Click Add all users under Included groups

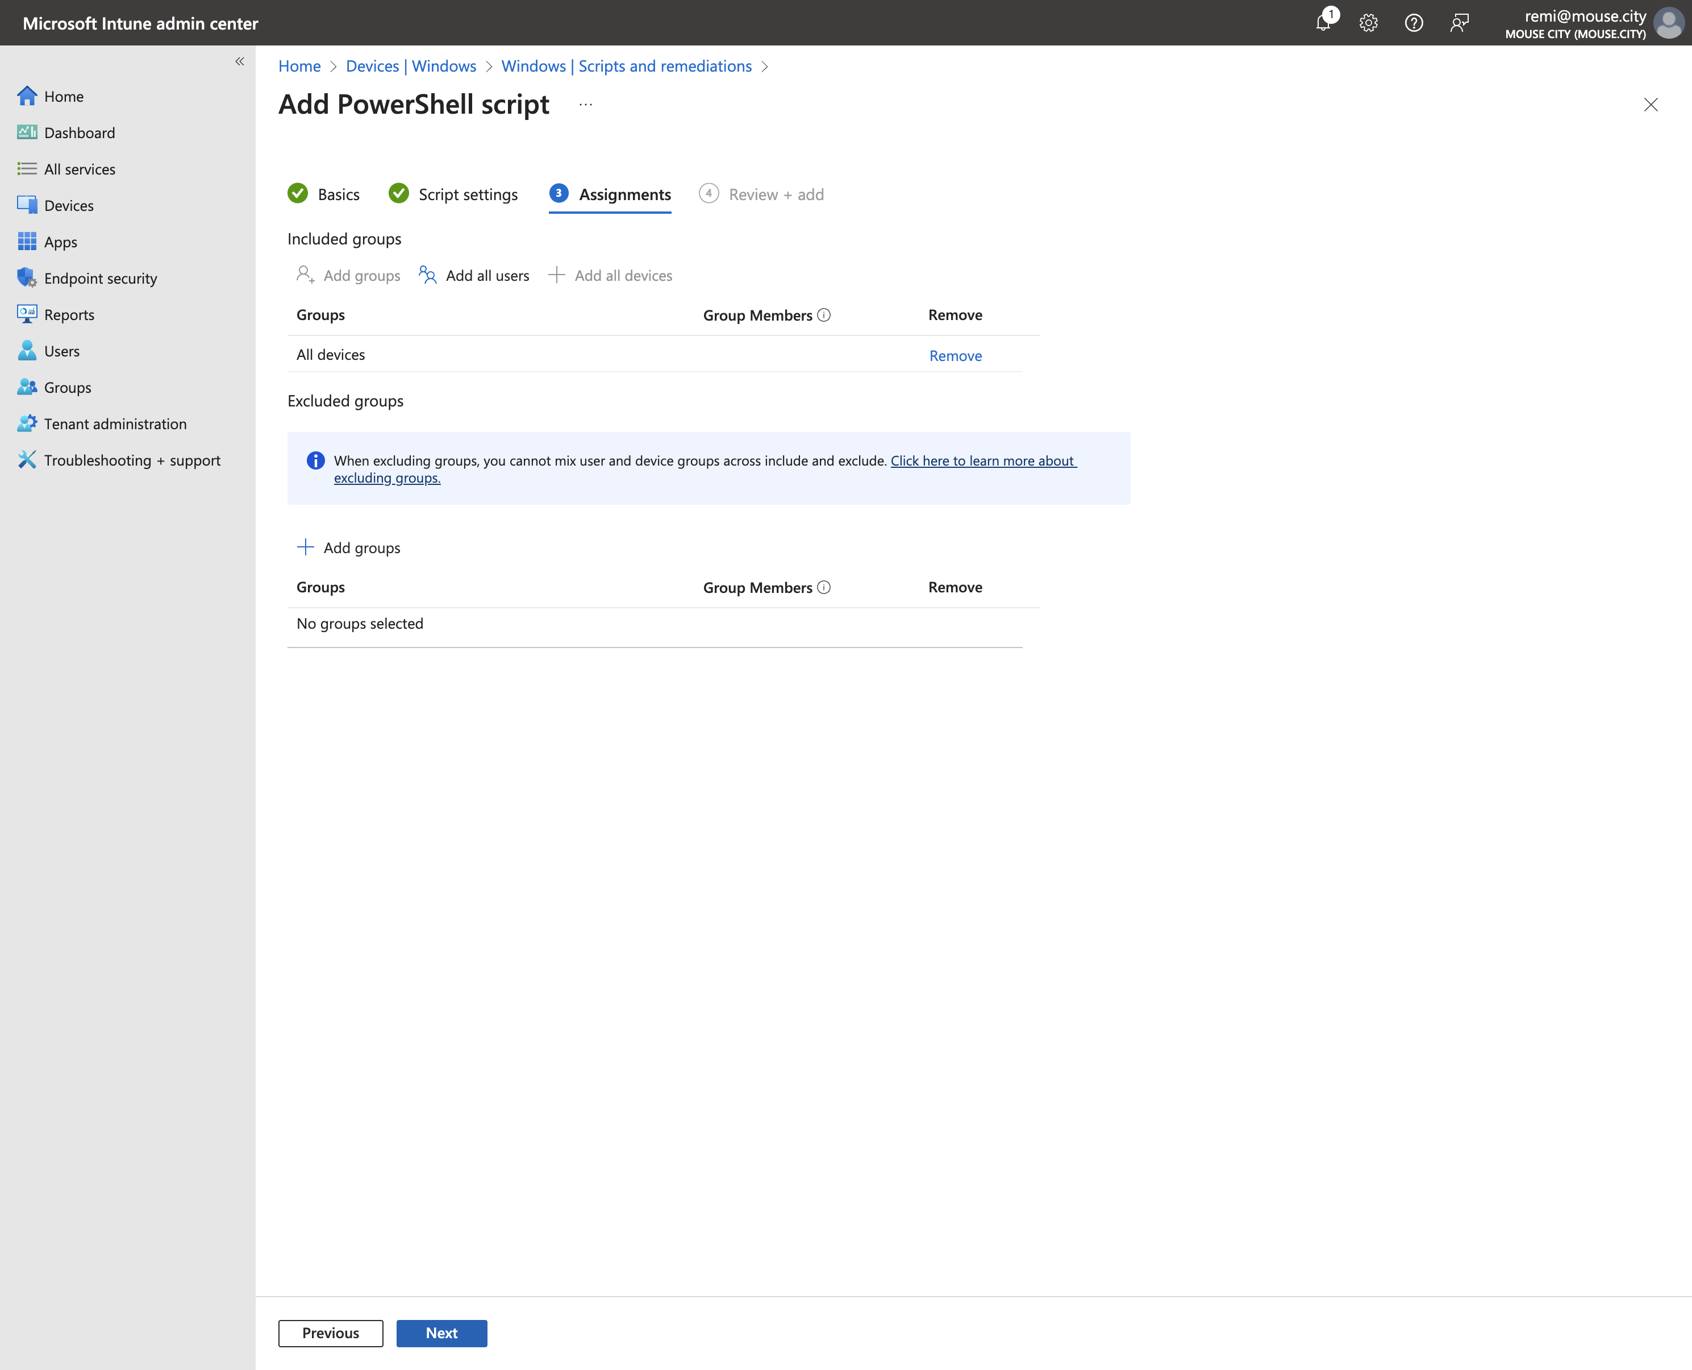click(x=474, y=275)
